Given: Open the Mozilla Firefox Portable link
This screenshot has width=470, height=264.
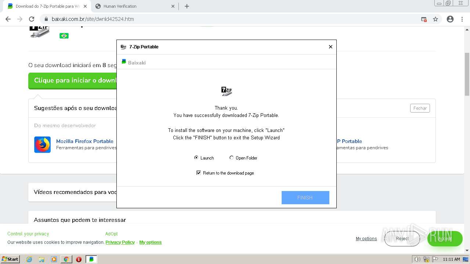Looking at the screenshot, I should click(x=85, y=141).
